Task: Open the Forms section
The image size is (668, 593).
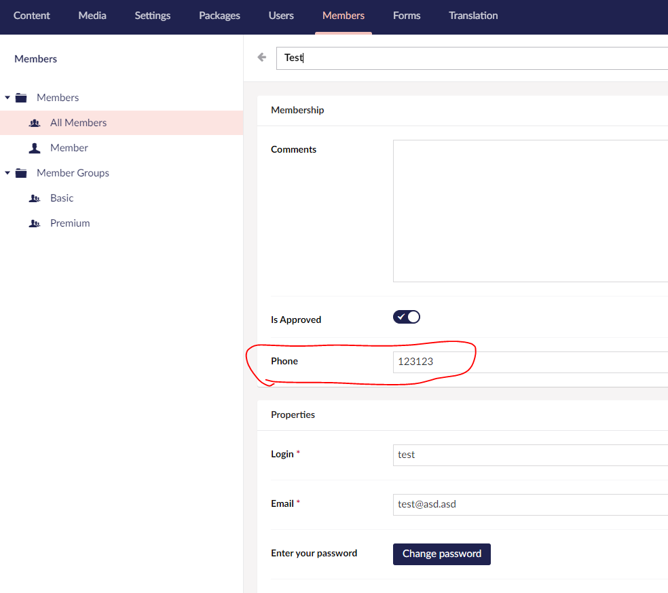Action: pyautogui.click(x=406, y=15)
